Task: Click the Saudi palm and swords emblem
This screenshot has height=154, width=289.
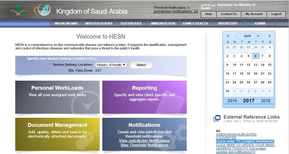Action: (18, 10)
